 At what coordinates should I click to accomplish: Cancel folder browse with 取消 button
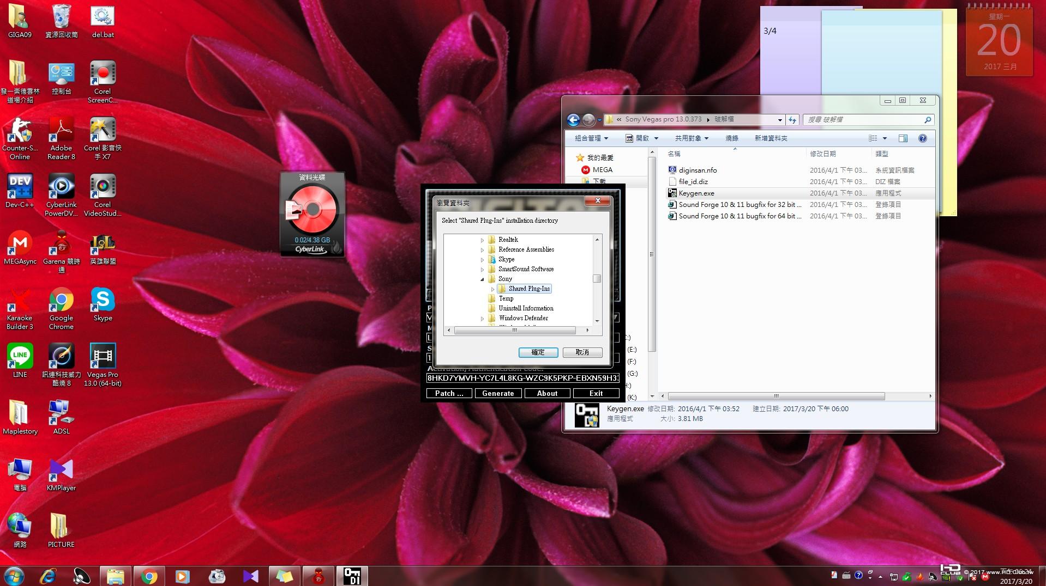tap(582, 352)
